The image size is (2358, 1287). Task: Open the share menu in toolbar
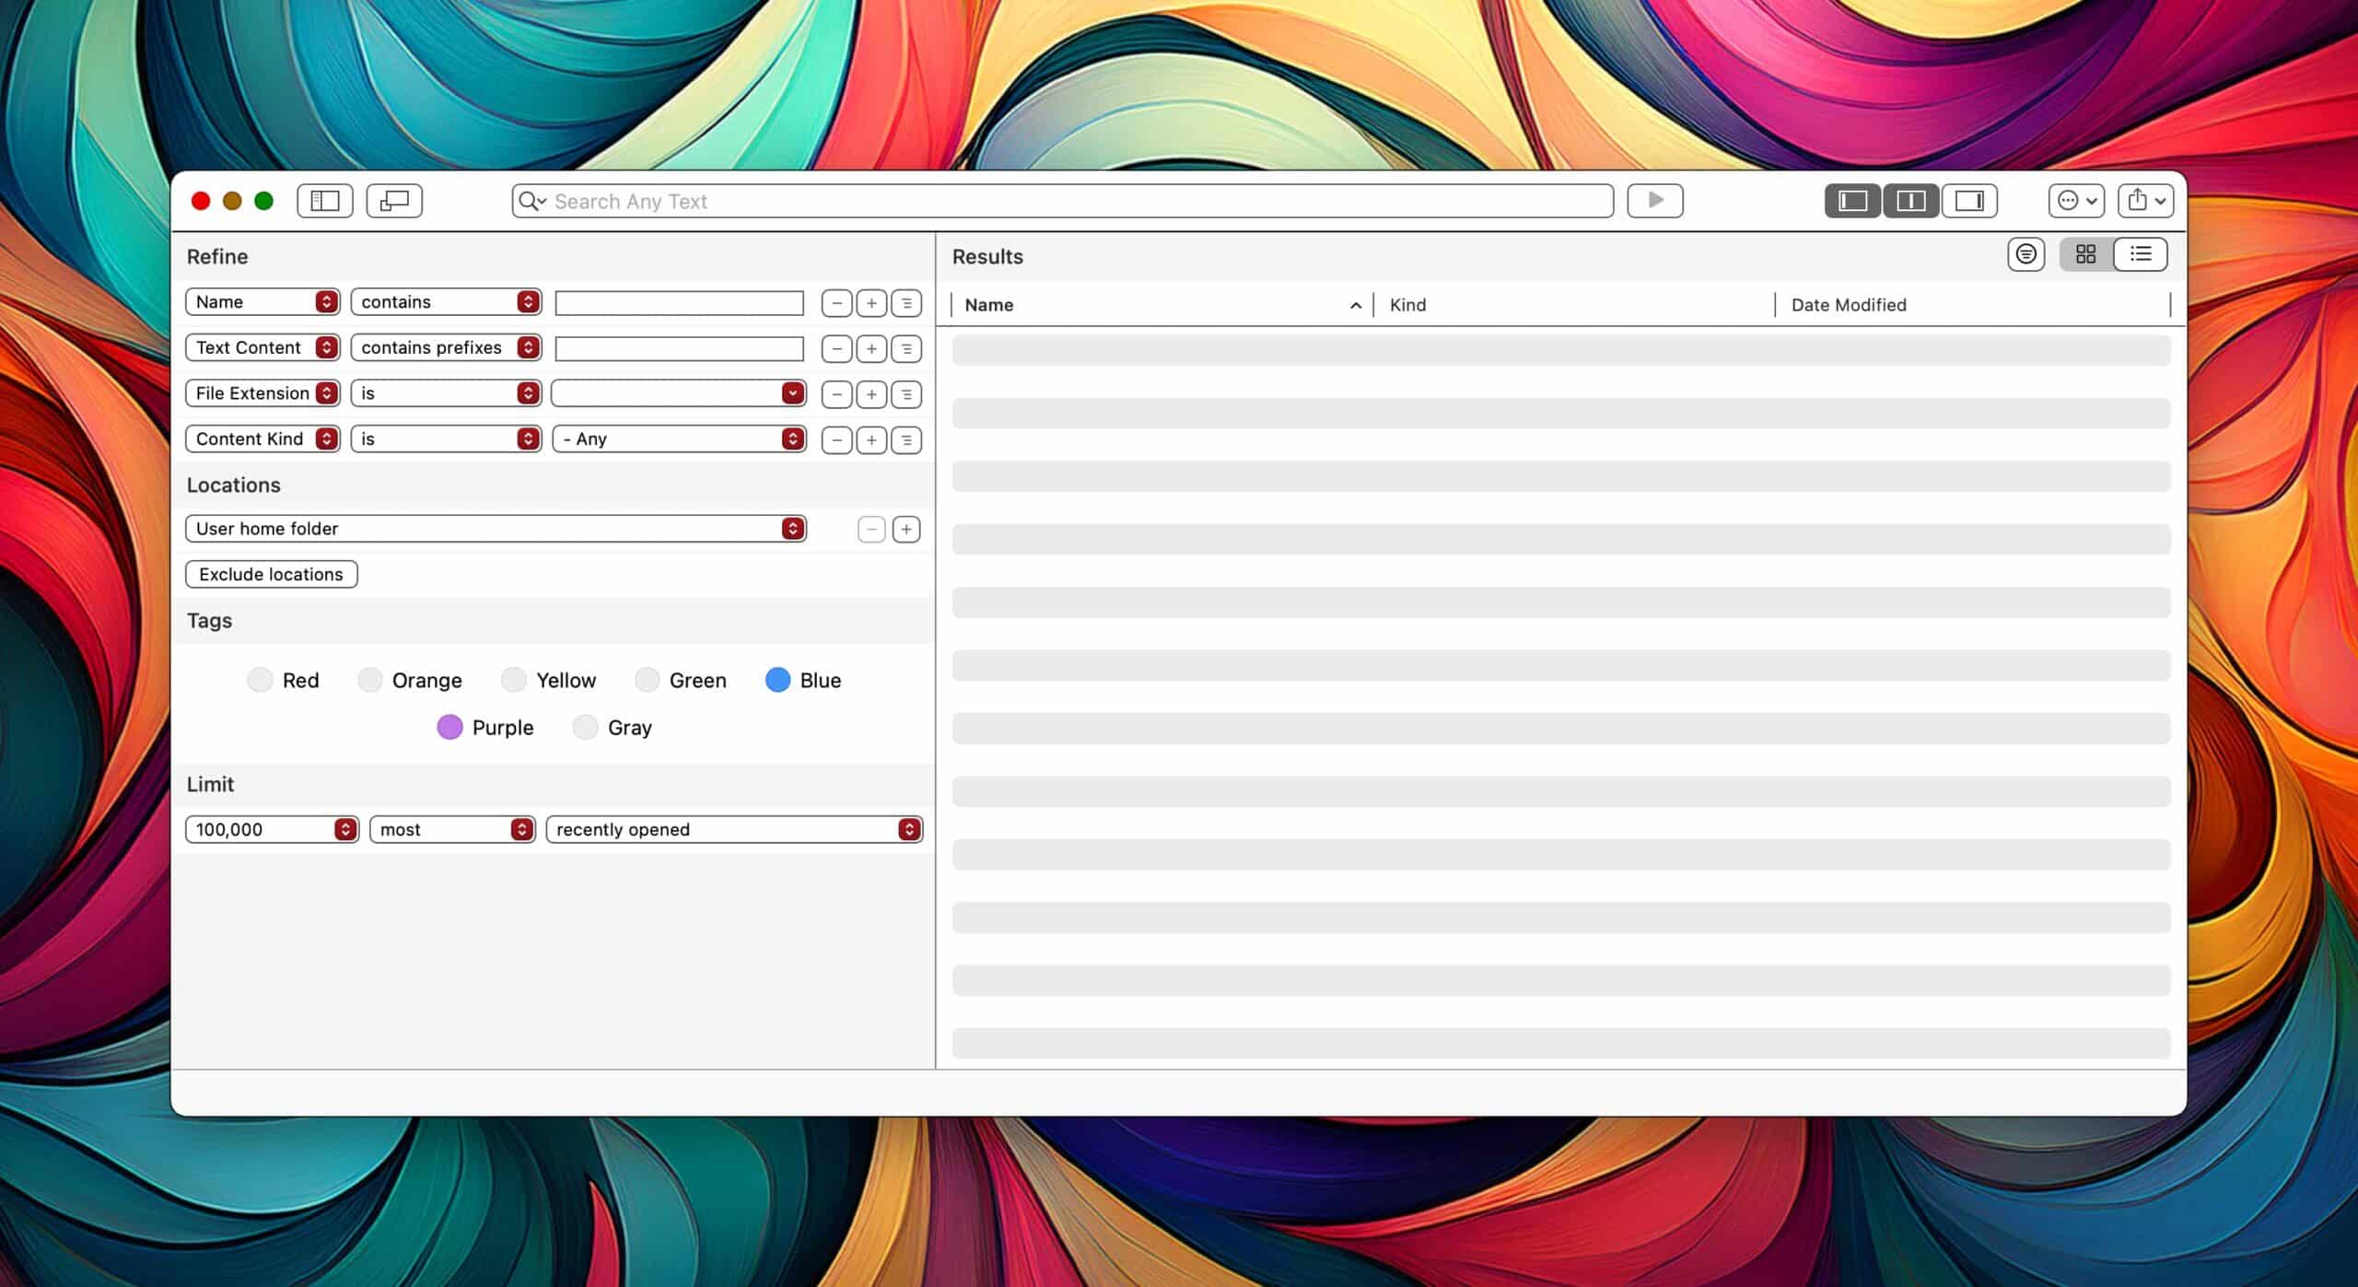(x=2145, y=201)
